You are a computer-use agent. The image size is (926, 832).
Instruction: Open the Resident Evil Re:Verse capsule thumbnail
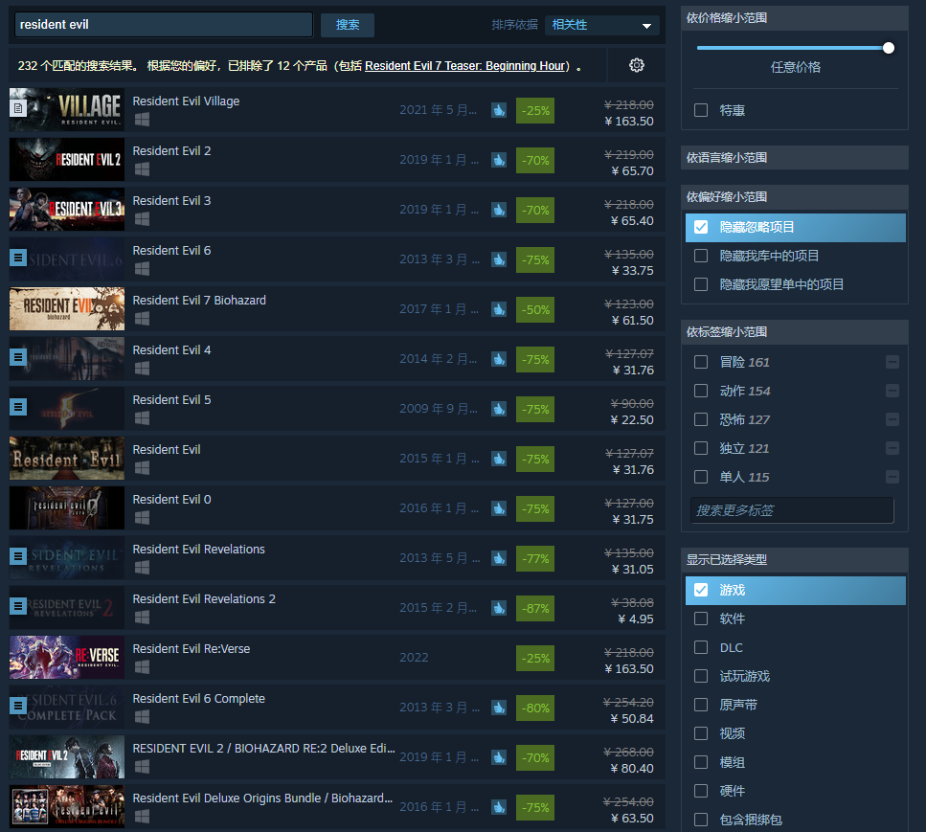click(x=67, y=657)
